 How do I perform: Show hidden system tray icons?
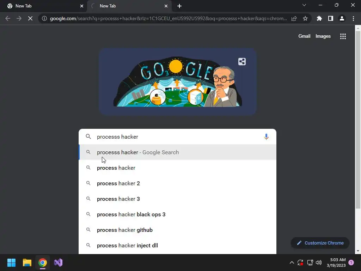292,263
